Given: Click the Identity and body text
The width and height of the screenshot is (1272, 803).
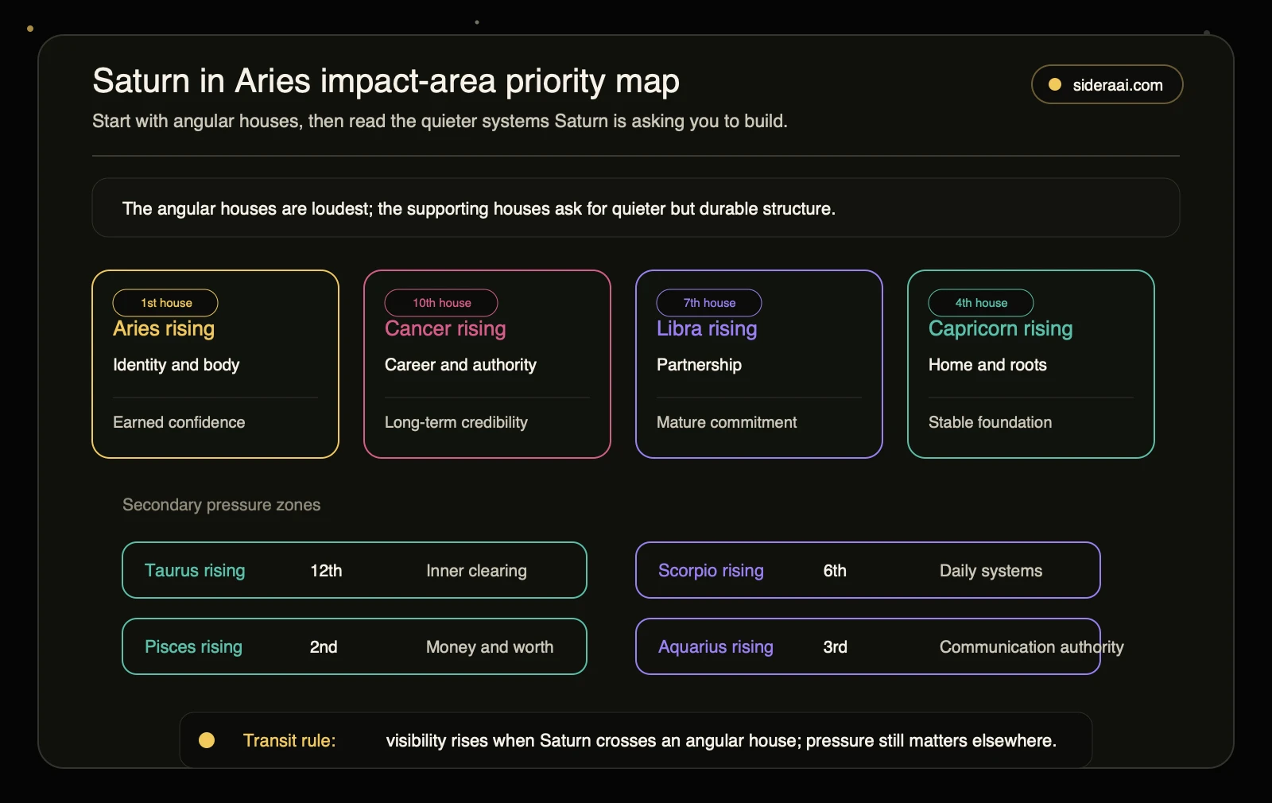Looking at the screenshot, I should pyautogui.click(x=176, y=365).
